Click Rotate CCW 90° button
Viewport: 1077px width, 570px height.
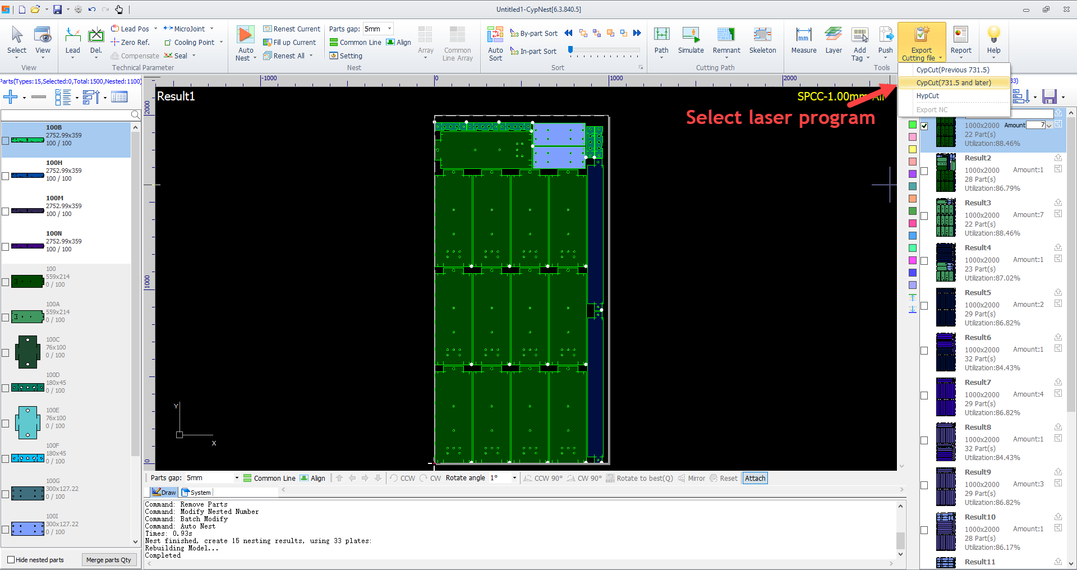(543, 479)
